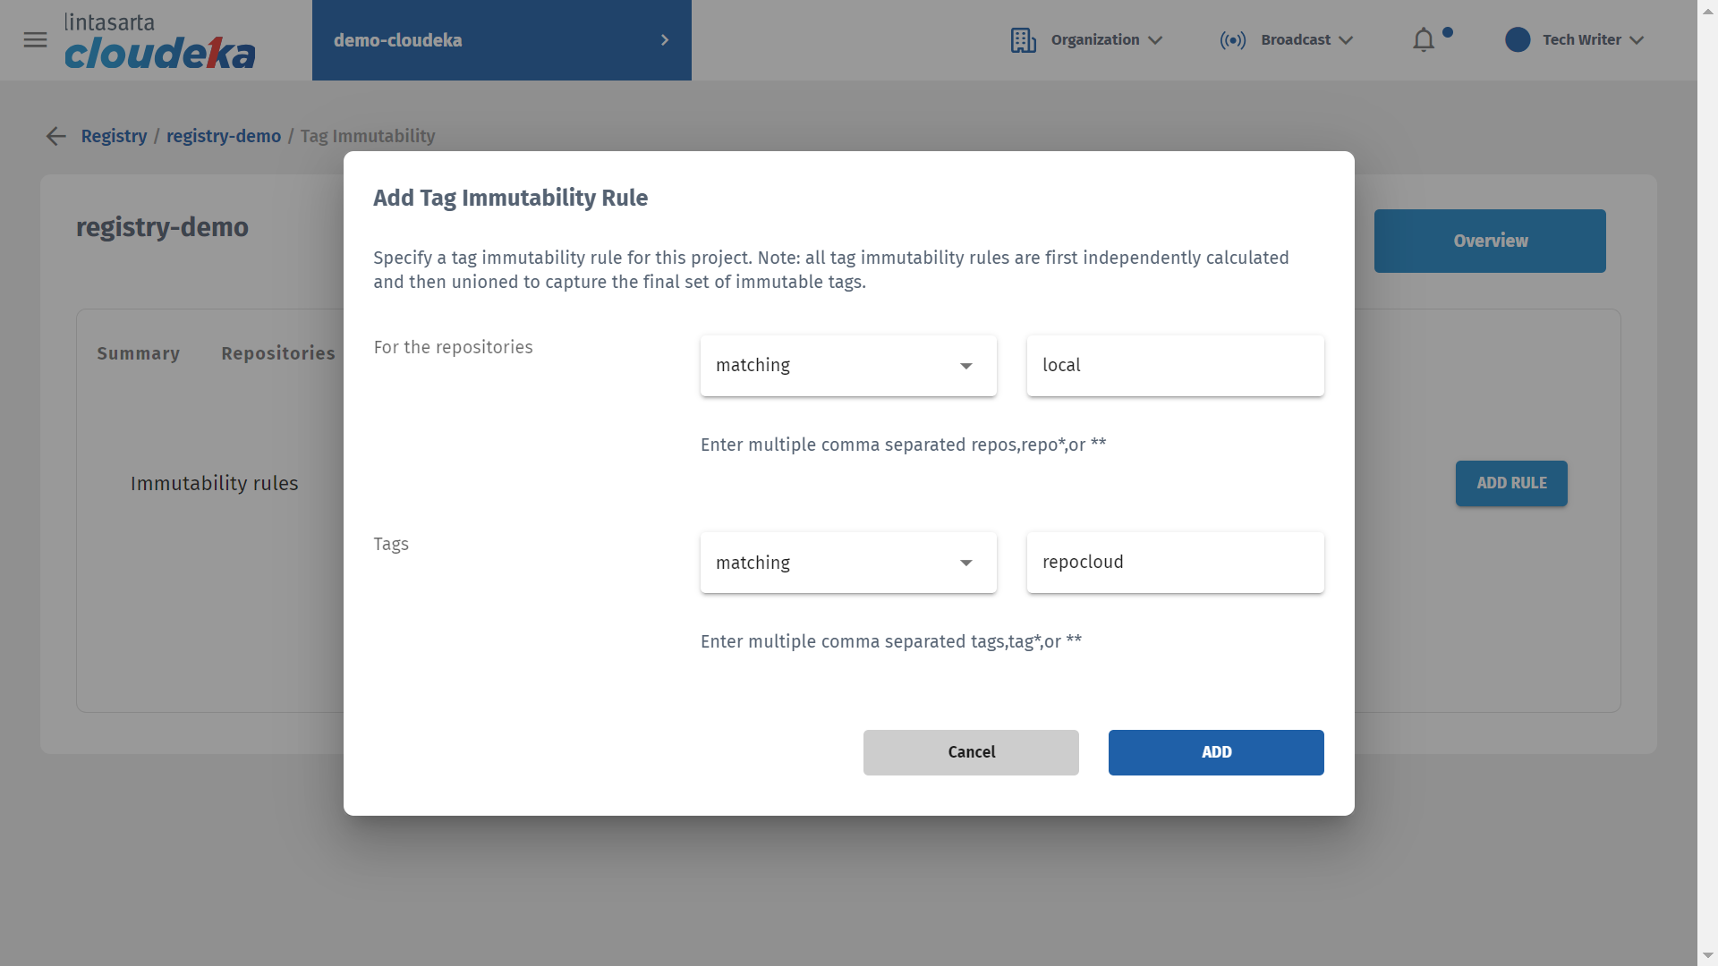
Task: Click the Tech Writer avatar
Action: [x=1518, y=40]
